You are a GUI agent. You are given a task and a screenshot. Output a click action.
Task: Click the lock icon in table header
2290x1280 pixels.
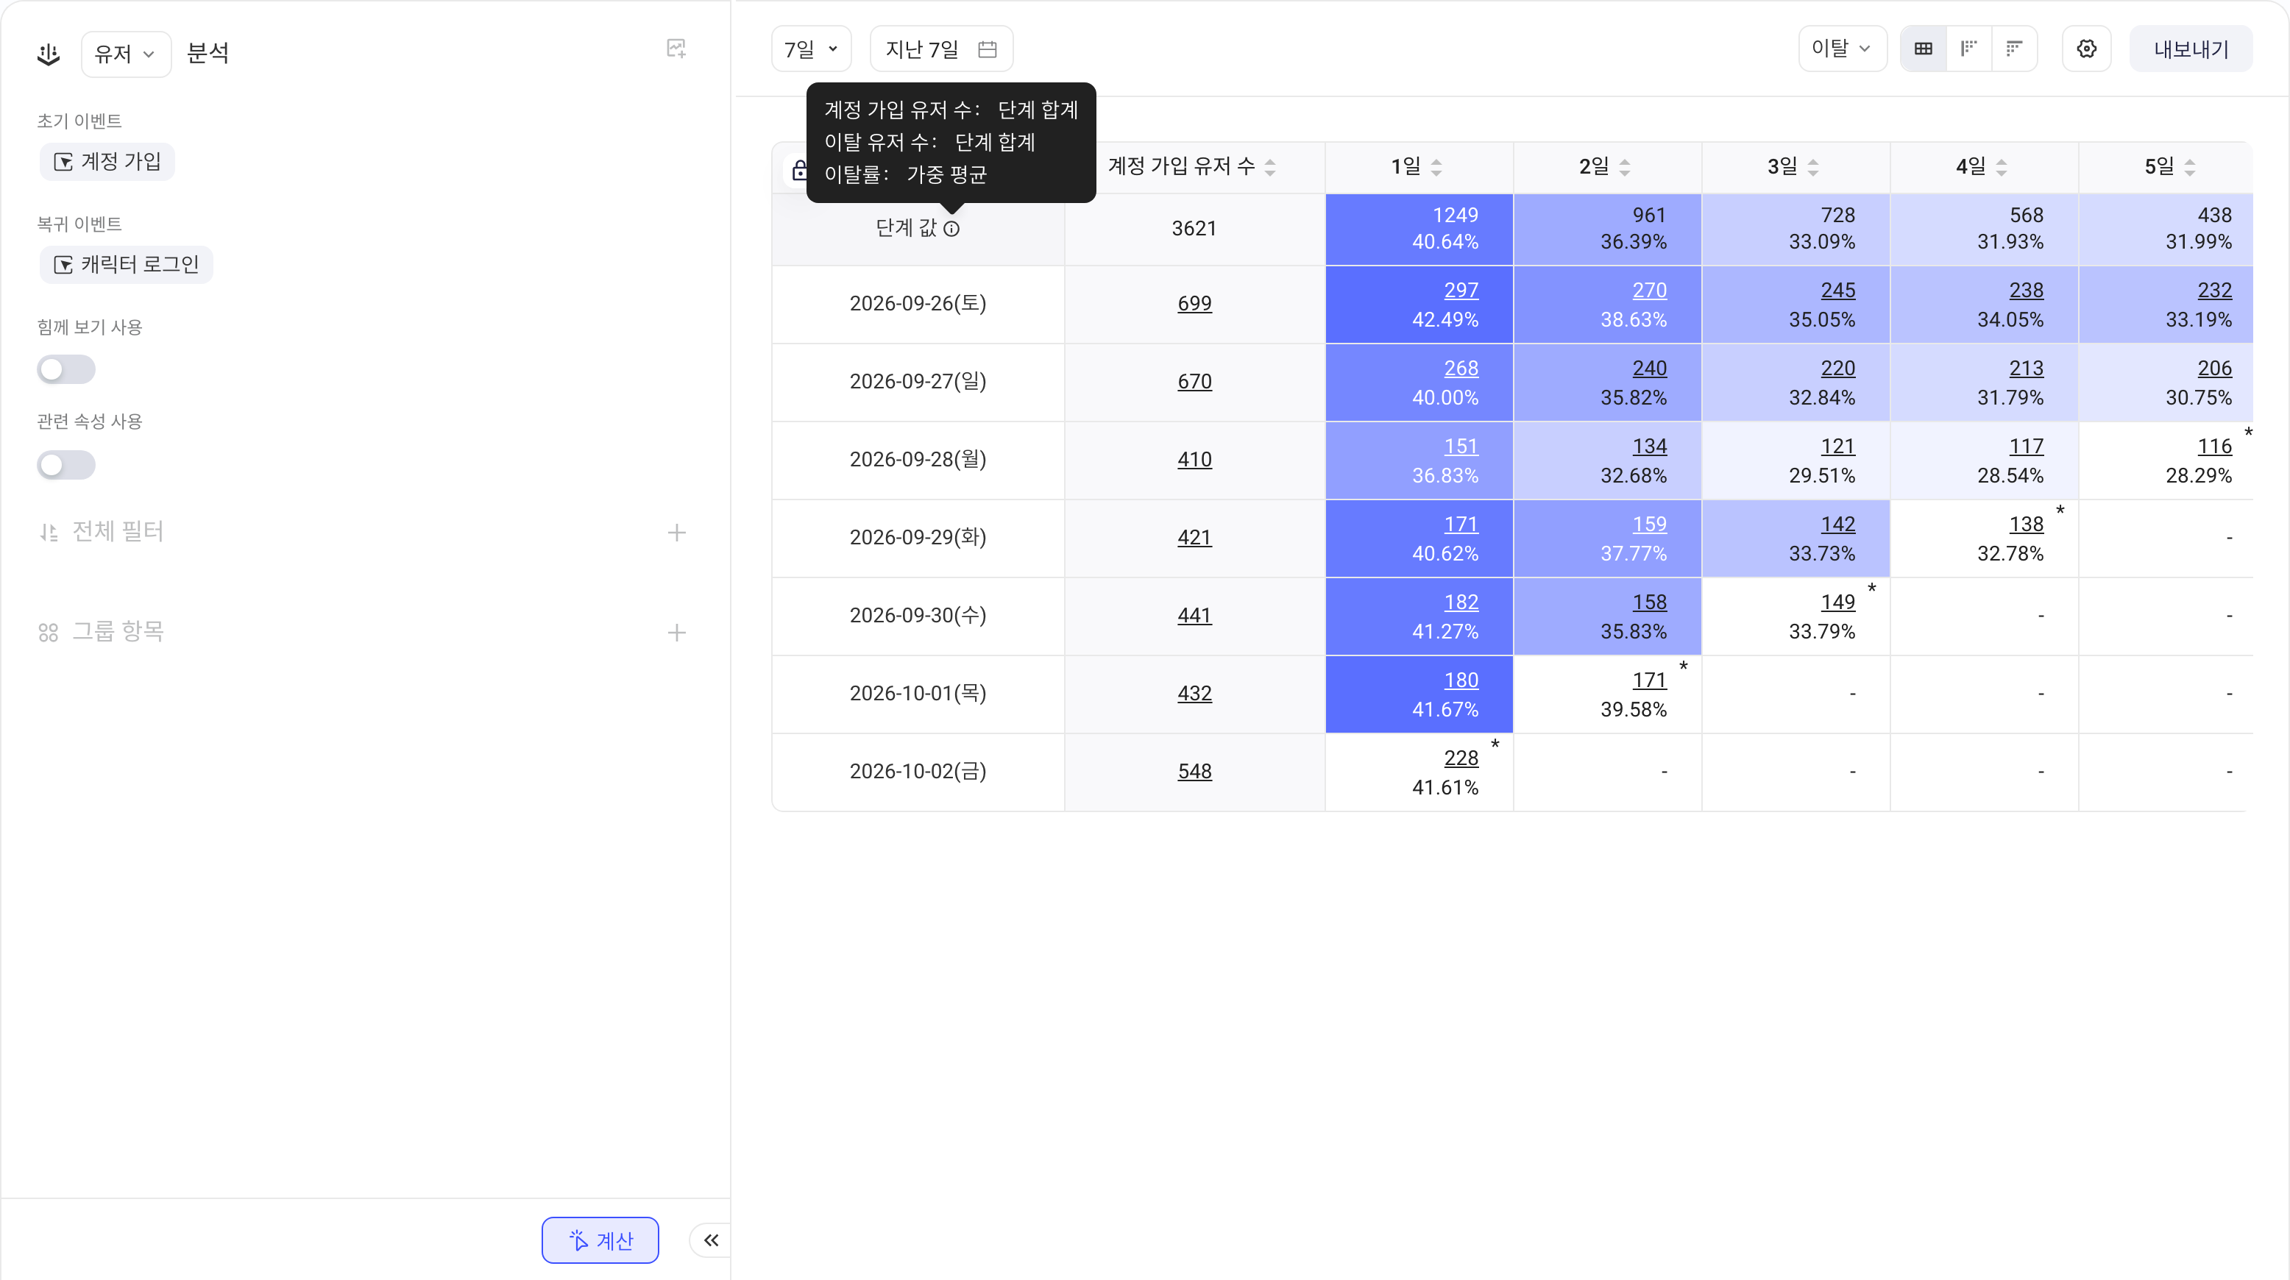coord(799,169)
